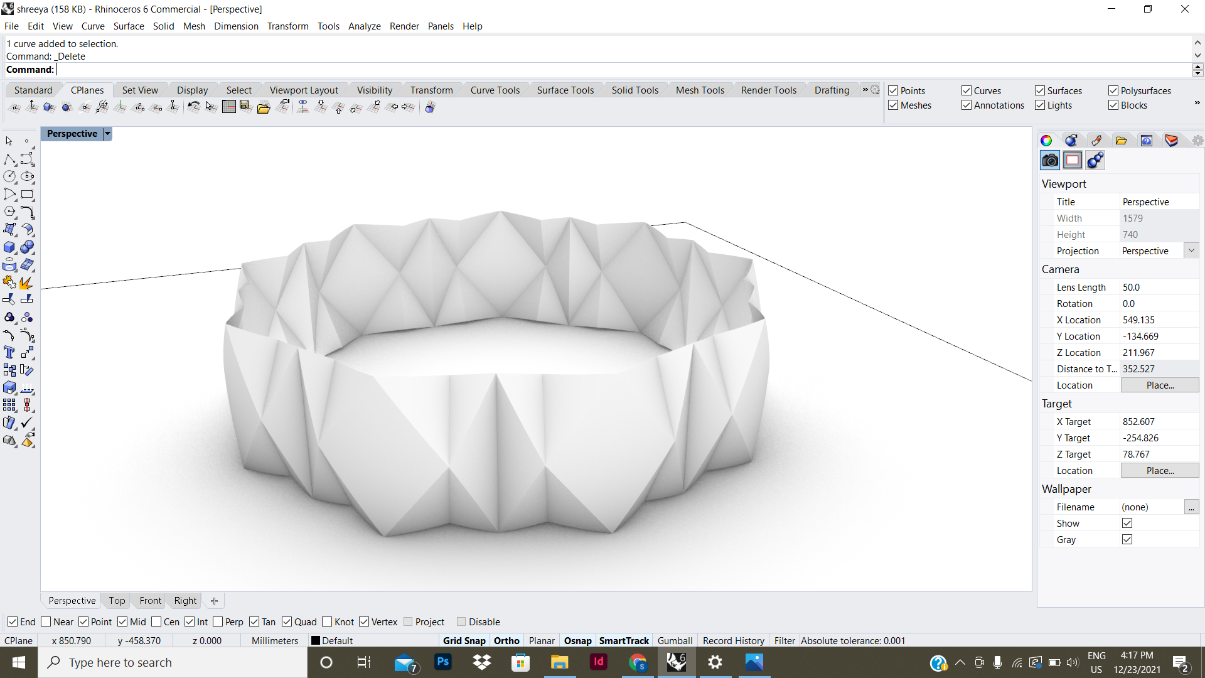Select the Box solid tool
Image resolution: width=1205 pixels, height=678 pixels.
[x=9, y=247]
